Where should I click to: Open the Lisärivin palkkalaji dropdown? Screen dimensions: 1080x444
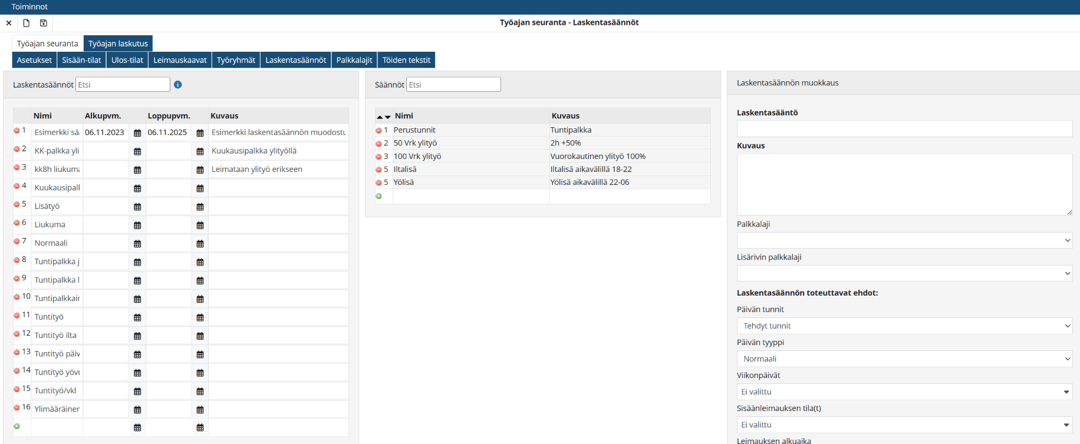click(904, 273)
